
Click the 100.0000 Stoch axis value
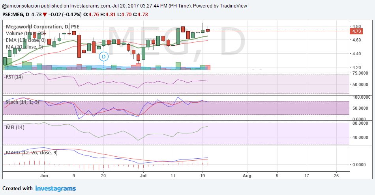361,97
